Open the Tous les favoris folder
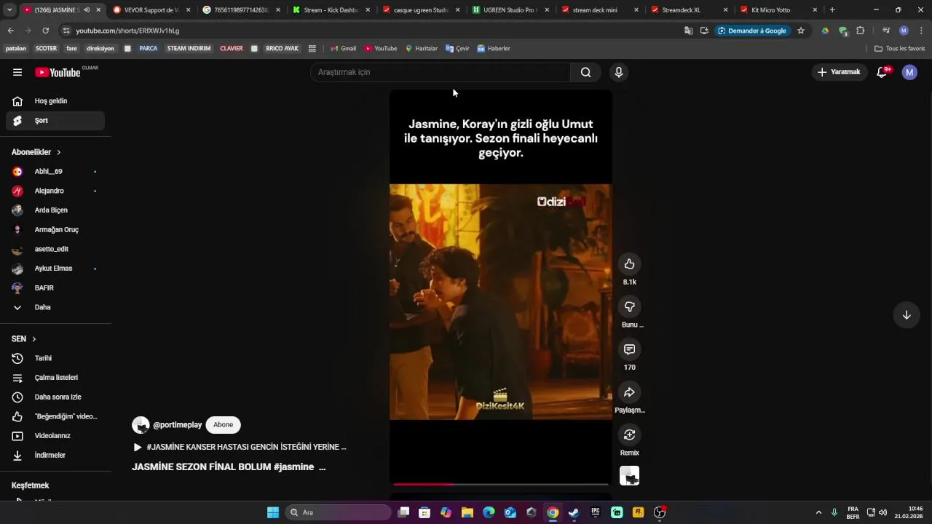This screenshot has width=932, height=524. point(899,49)
